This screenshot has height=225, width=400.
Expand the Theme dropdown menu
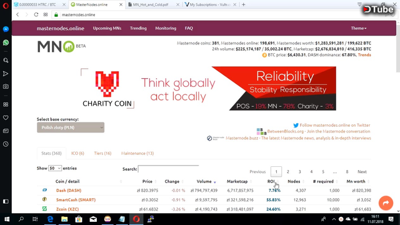pyautogui.click(x=359, y=28)
